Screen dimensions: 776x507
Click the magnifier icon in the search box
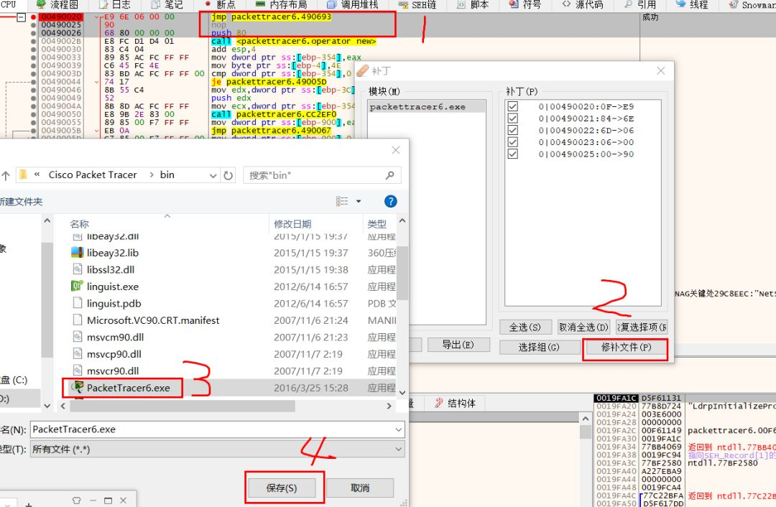390,175
